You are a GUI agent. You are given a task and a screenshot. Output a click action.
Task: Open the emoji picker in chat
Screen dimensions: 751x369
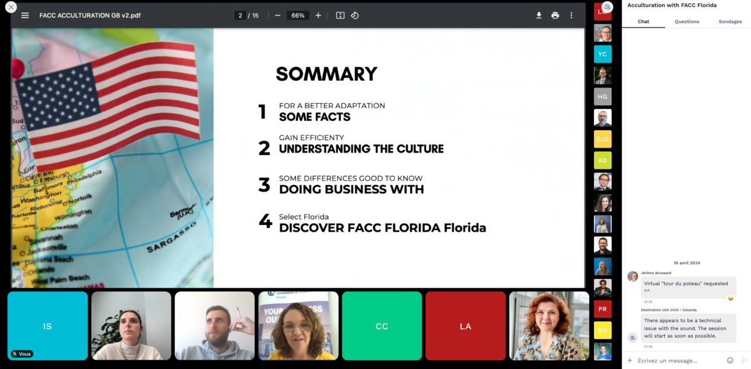pos(730,360)
